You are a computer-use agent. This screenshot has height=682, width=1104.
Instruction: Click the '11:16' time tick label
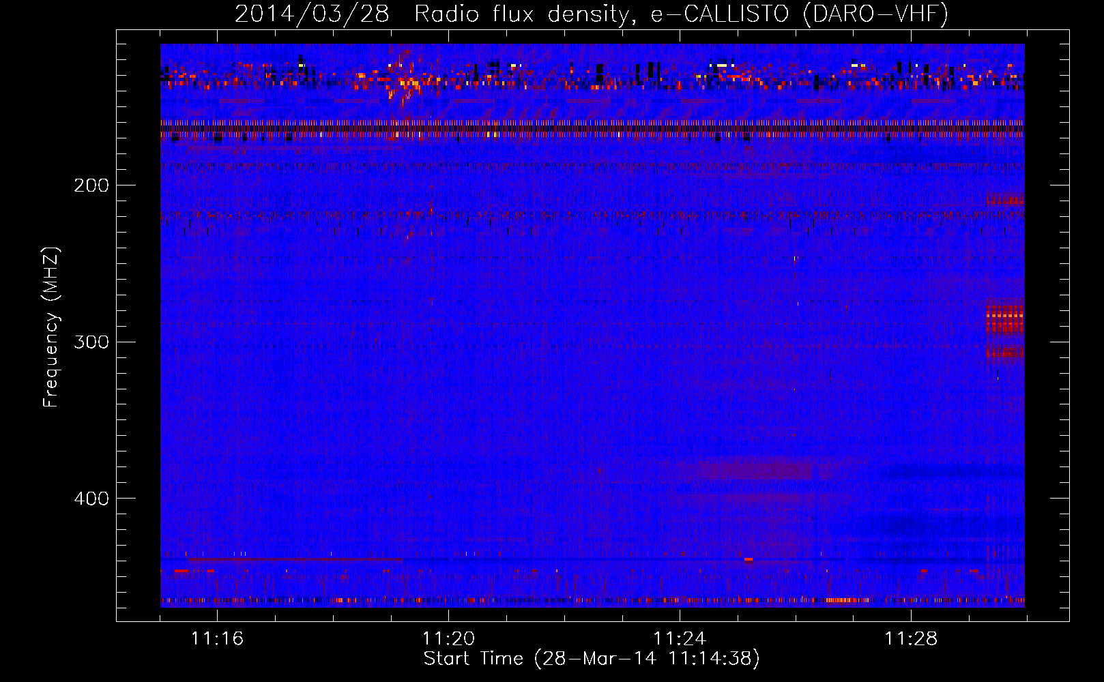[x=217, y=638]
